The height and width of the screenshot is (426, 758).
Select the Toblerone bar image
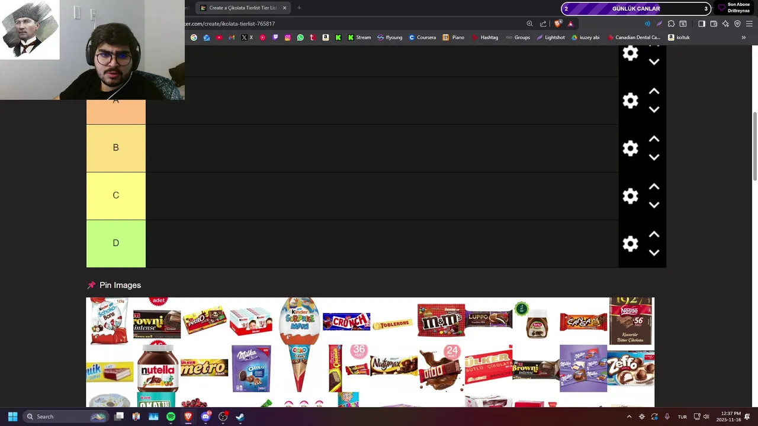coord(394,323)
